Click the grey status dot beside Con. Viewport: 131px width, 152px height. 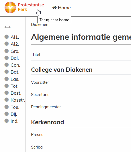[x=7, y=65]
